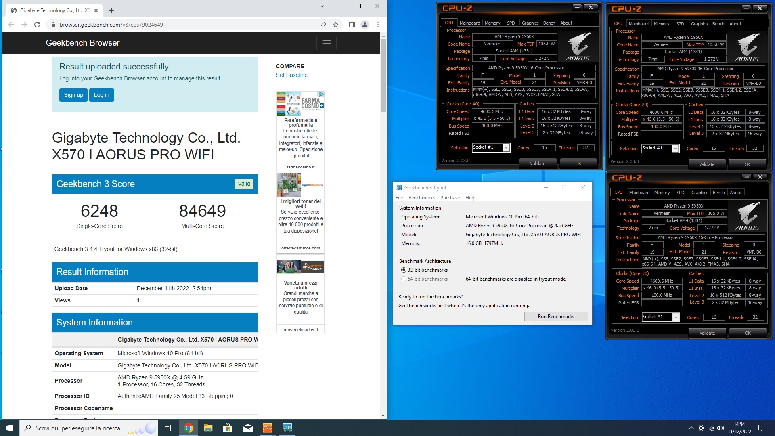Viewport: 775px width, 436px height.
Task: Switch to Graphics tab in top-right CPU-Z
Action: (x=699, y=24)
